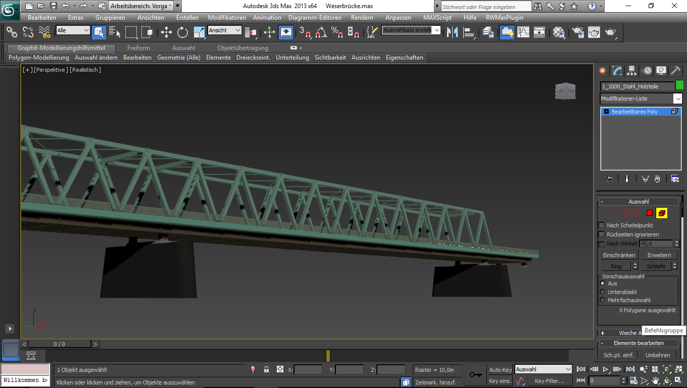Click the Erweitern button

659,255
